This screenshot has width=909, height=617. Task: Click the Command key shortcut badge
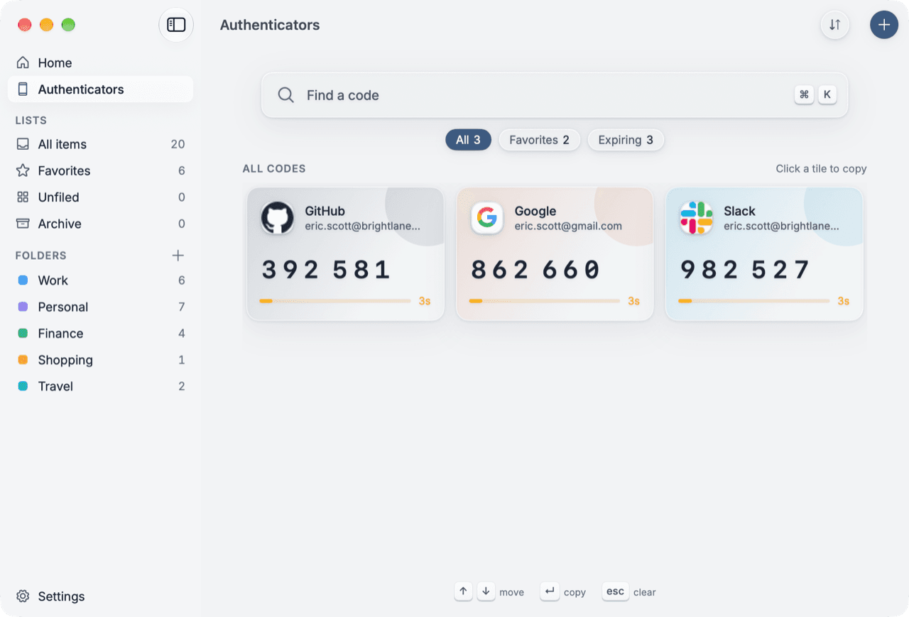pyautogui.click(x=804, y=95)
